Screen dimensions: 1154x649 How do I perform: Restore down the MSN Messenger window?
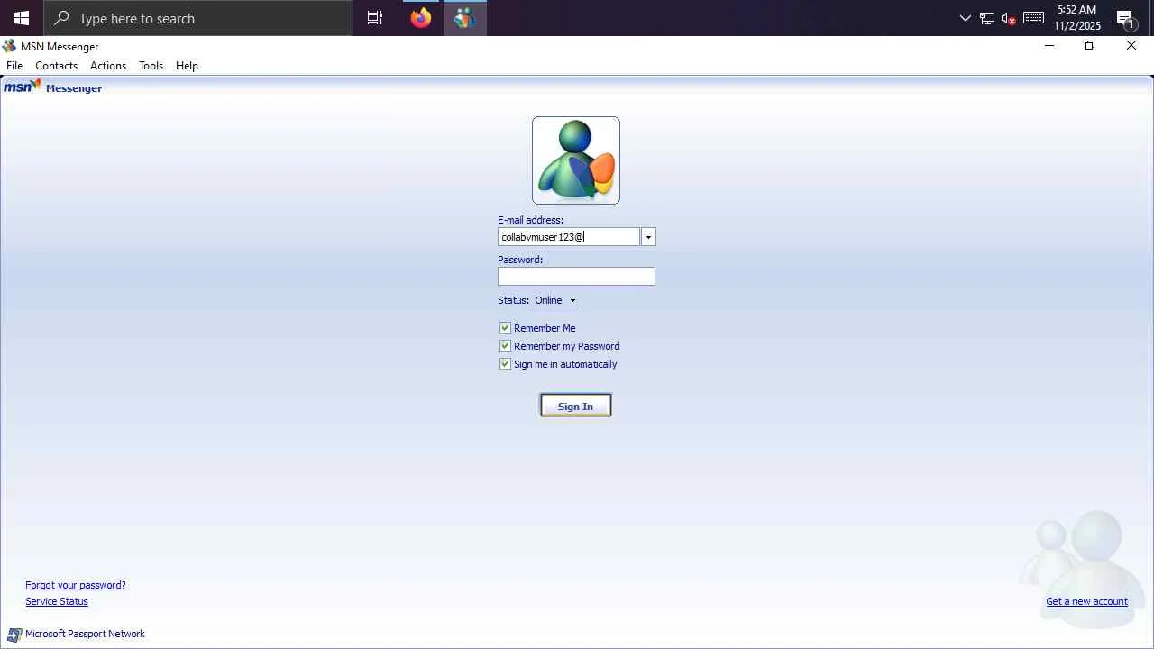coord(1090,46)
